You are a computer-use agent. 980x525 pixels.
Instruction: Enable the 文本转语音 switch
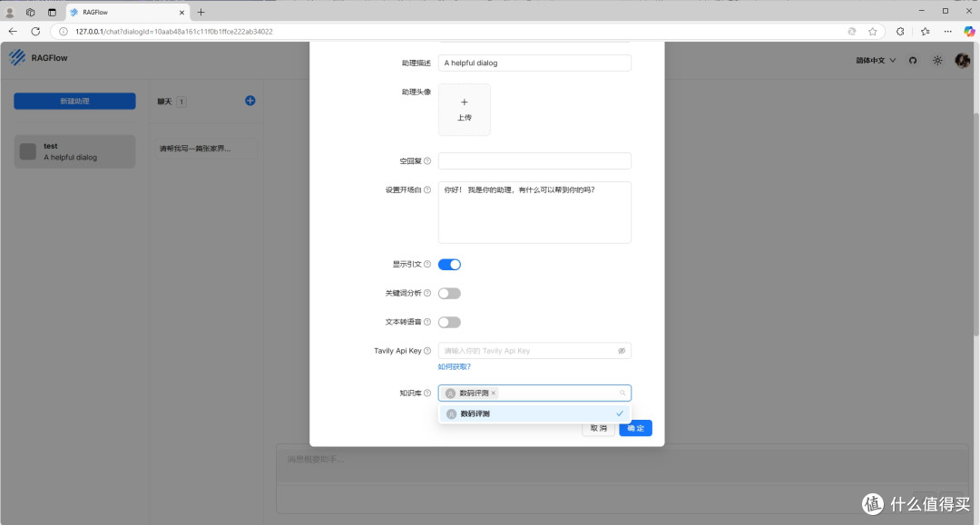click(449, 322)
